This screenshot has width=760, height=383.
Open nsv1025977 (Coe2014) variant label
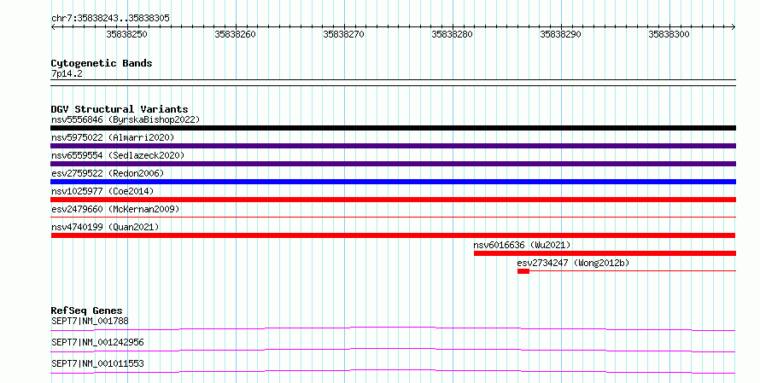[102, 191]
